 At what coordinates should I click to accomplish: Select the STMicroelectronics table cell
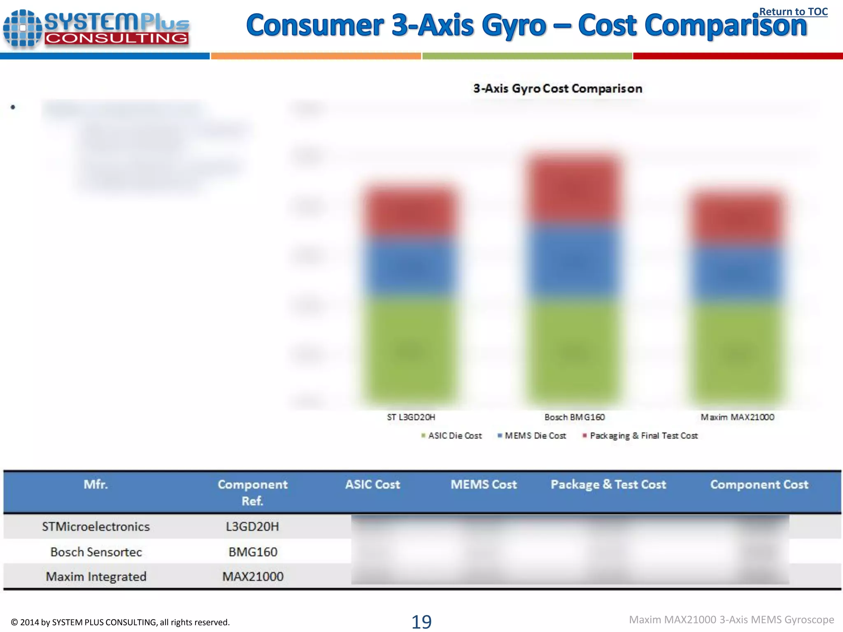[x=96, y=527]
